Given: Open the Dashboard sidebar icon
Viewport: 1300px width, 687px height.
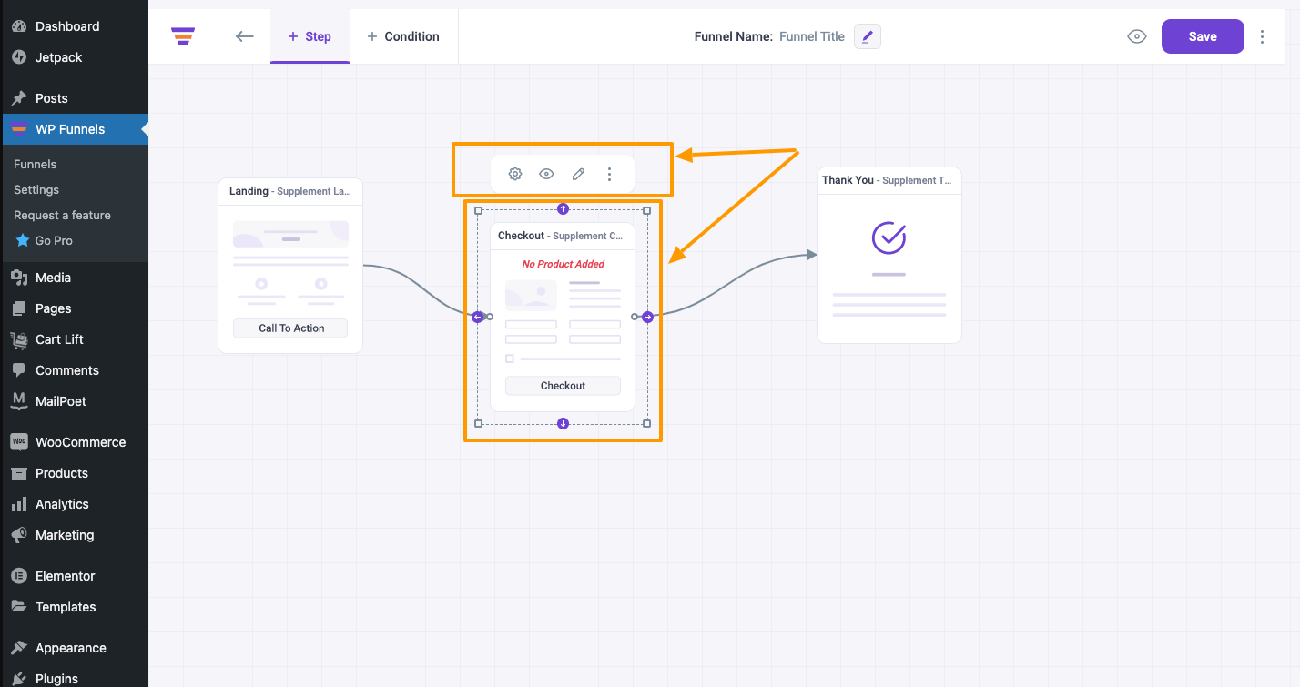Looking at the screenshot, I should coord(19,26).
